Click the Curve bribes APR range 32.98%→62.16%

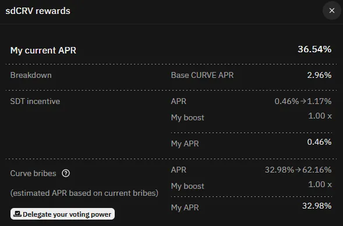[298, 170]
